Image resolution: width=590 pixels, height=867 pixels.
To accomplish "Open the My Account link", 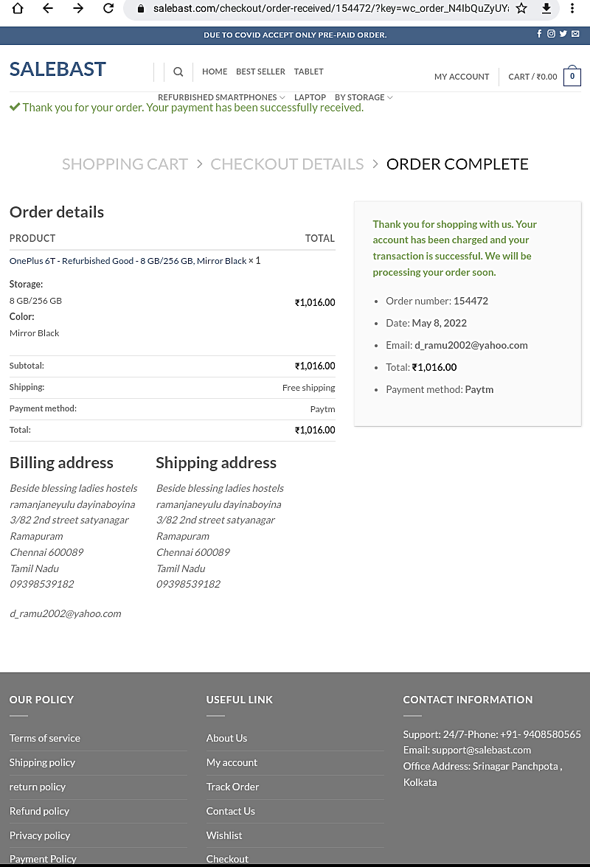I will 462,77.
